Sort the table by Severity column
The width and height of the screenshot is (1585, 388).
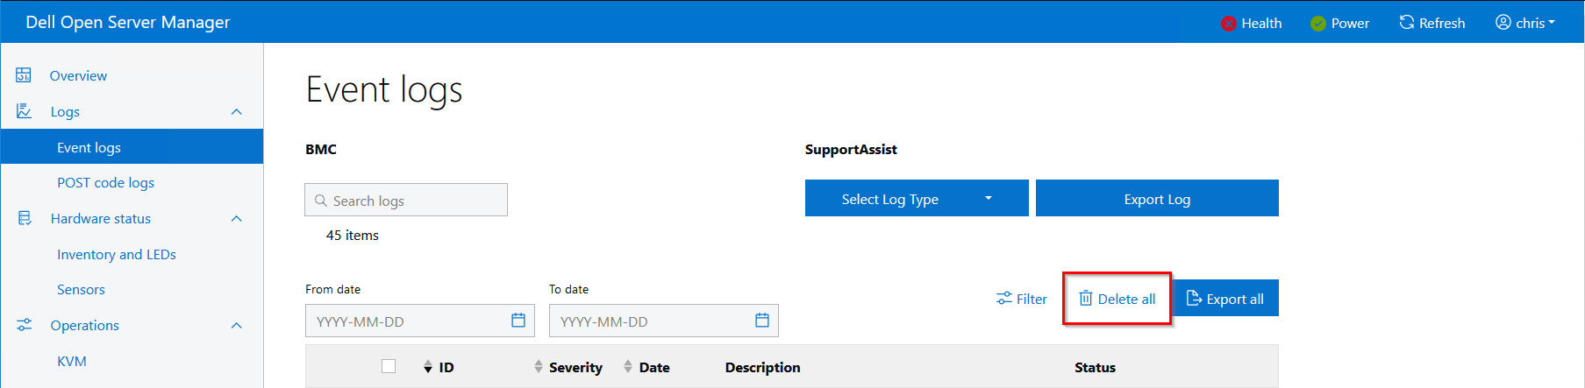coord(539,367)
